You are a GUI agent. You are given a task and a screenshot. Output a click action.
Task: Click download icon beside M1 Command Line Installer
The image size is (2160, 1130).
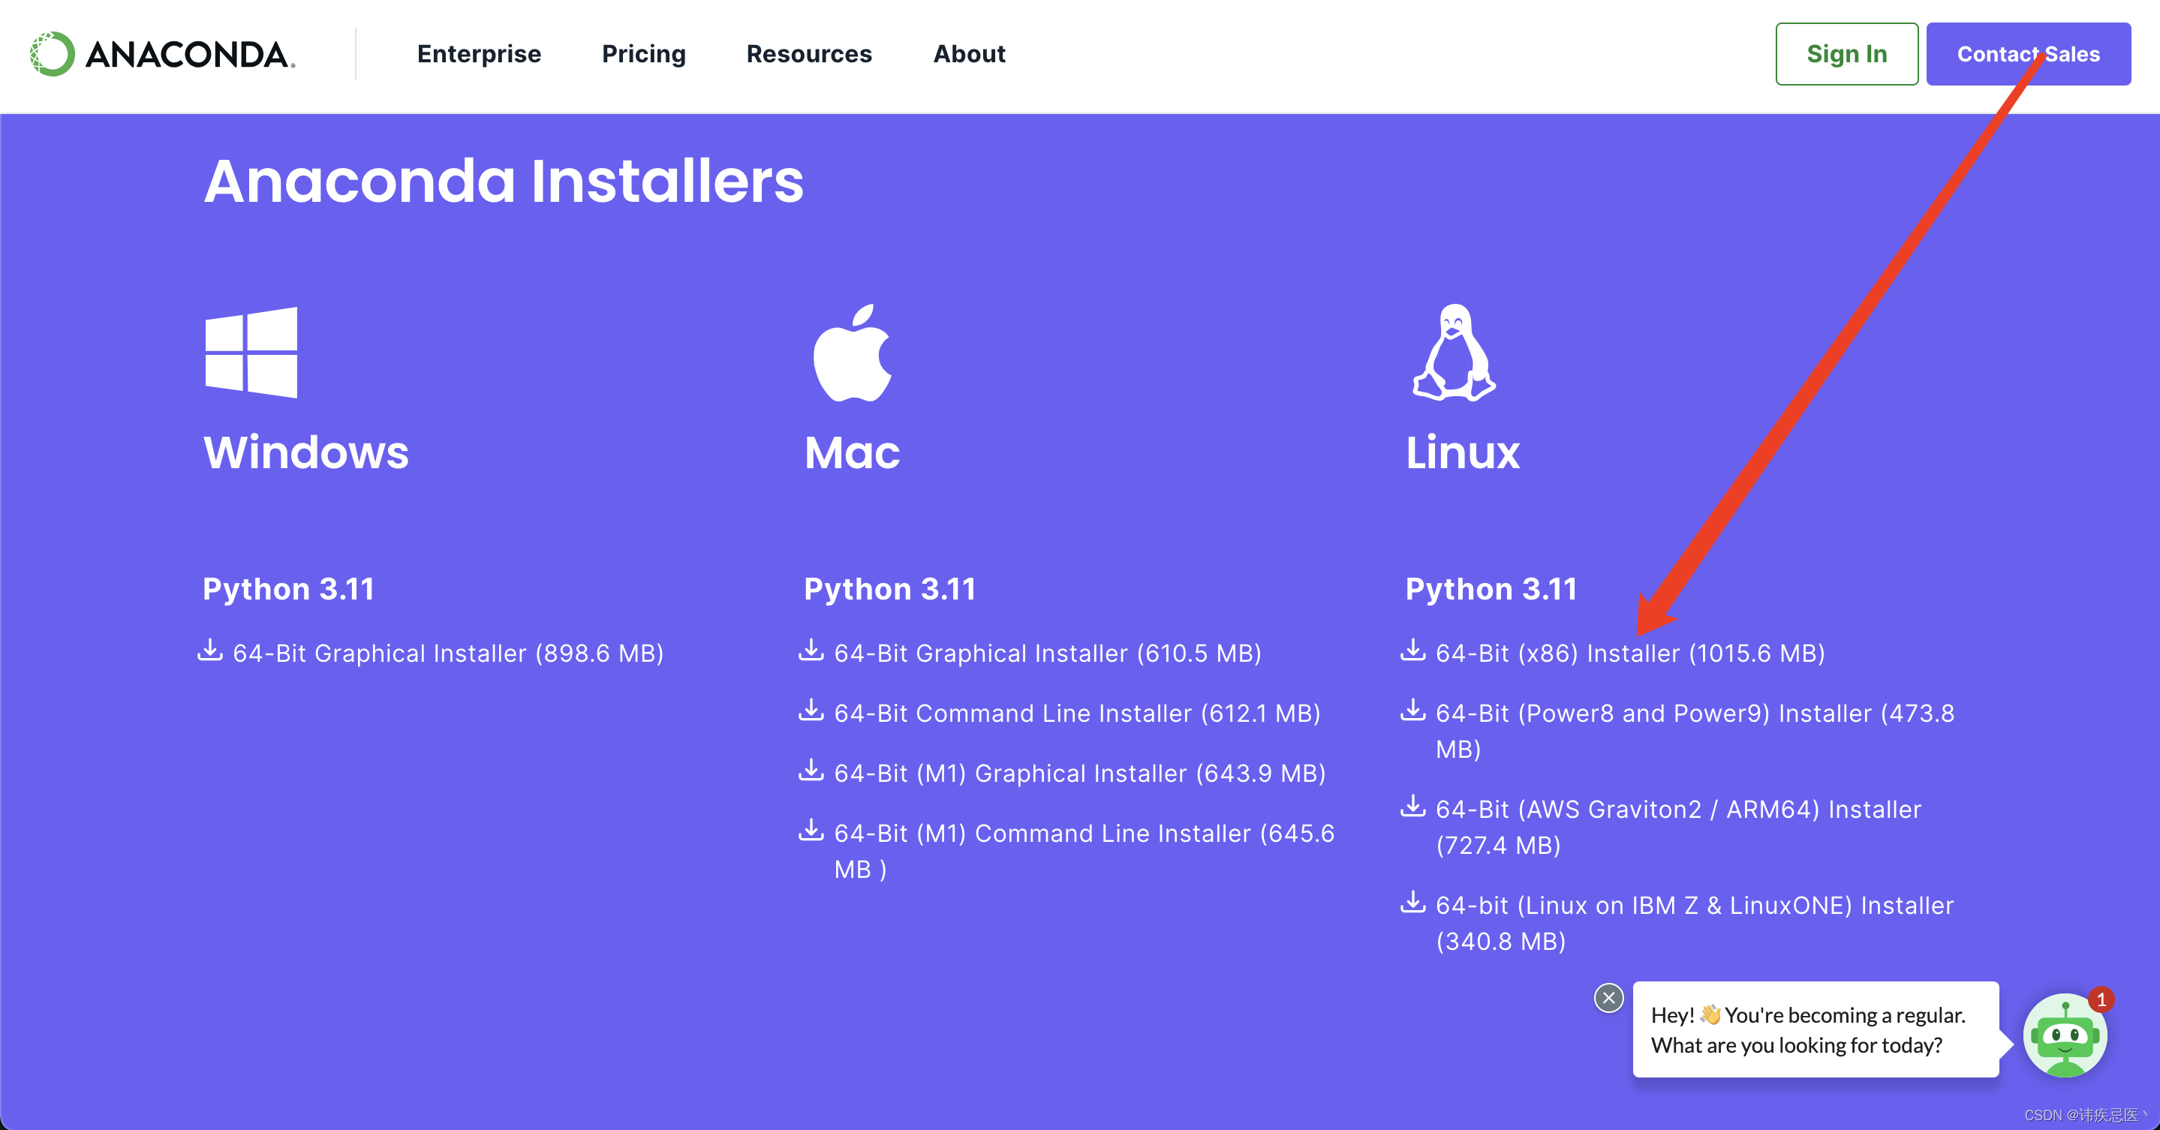(811, 830)
